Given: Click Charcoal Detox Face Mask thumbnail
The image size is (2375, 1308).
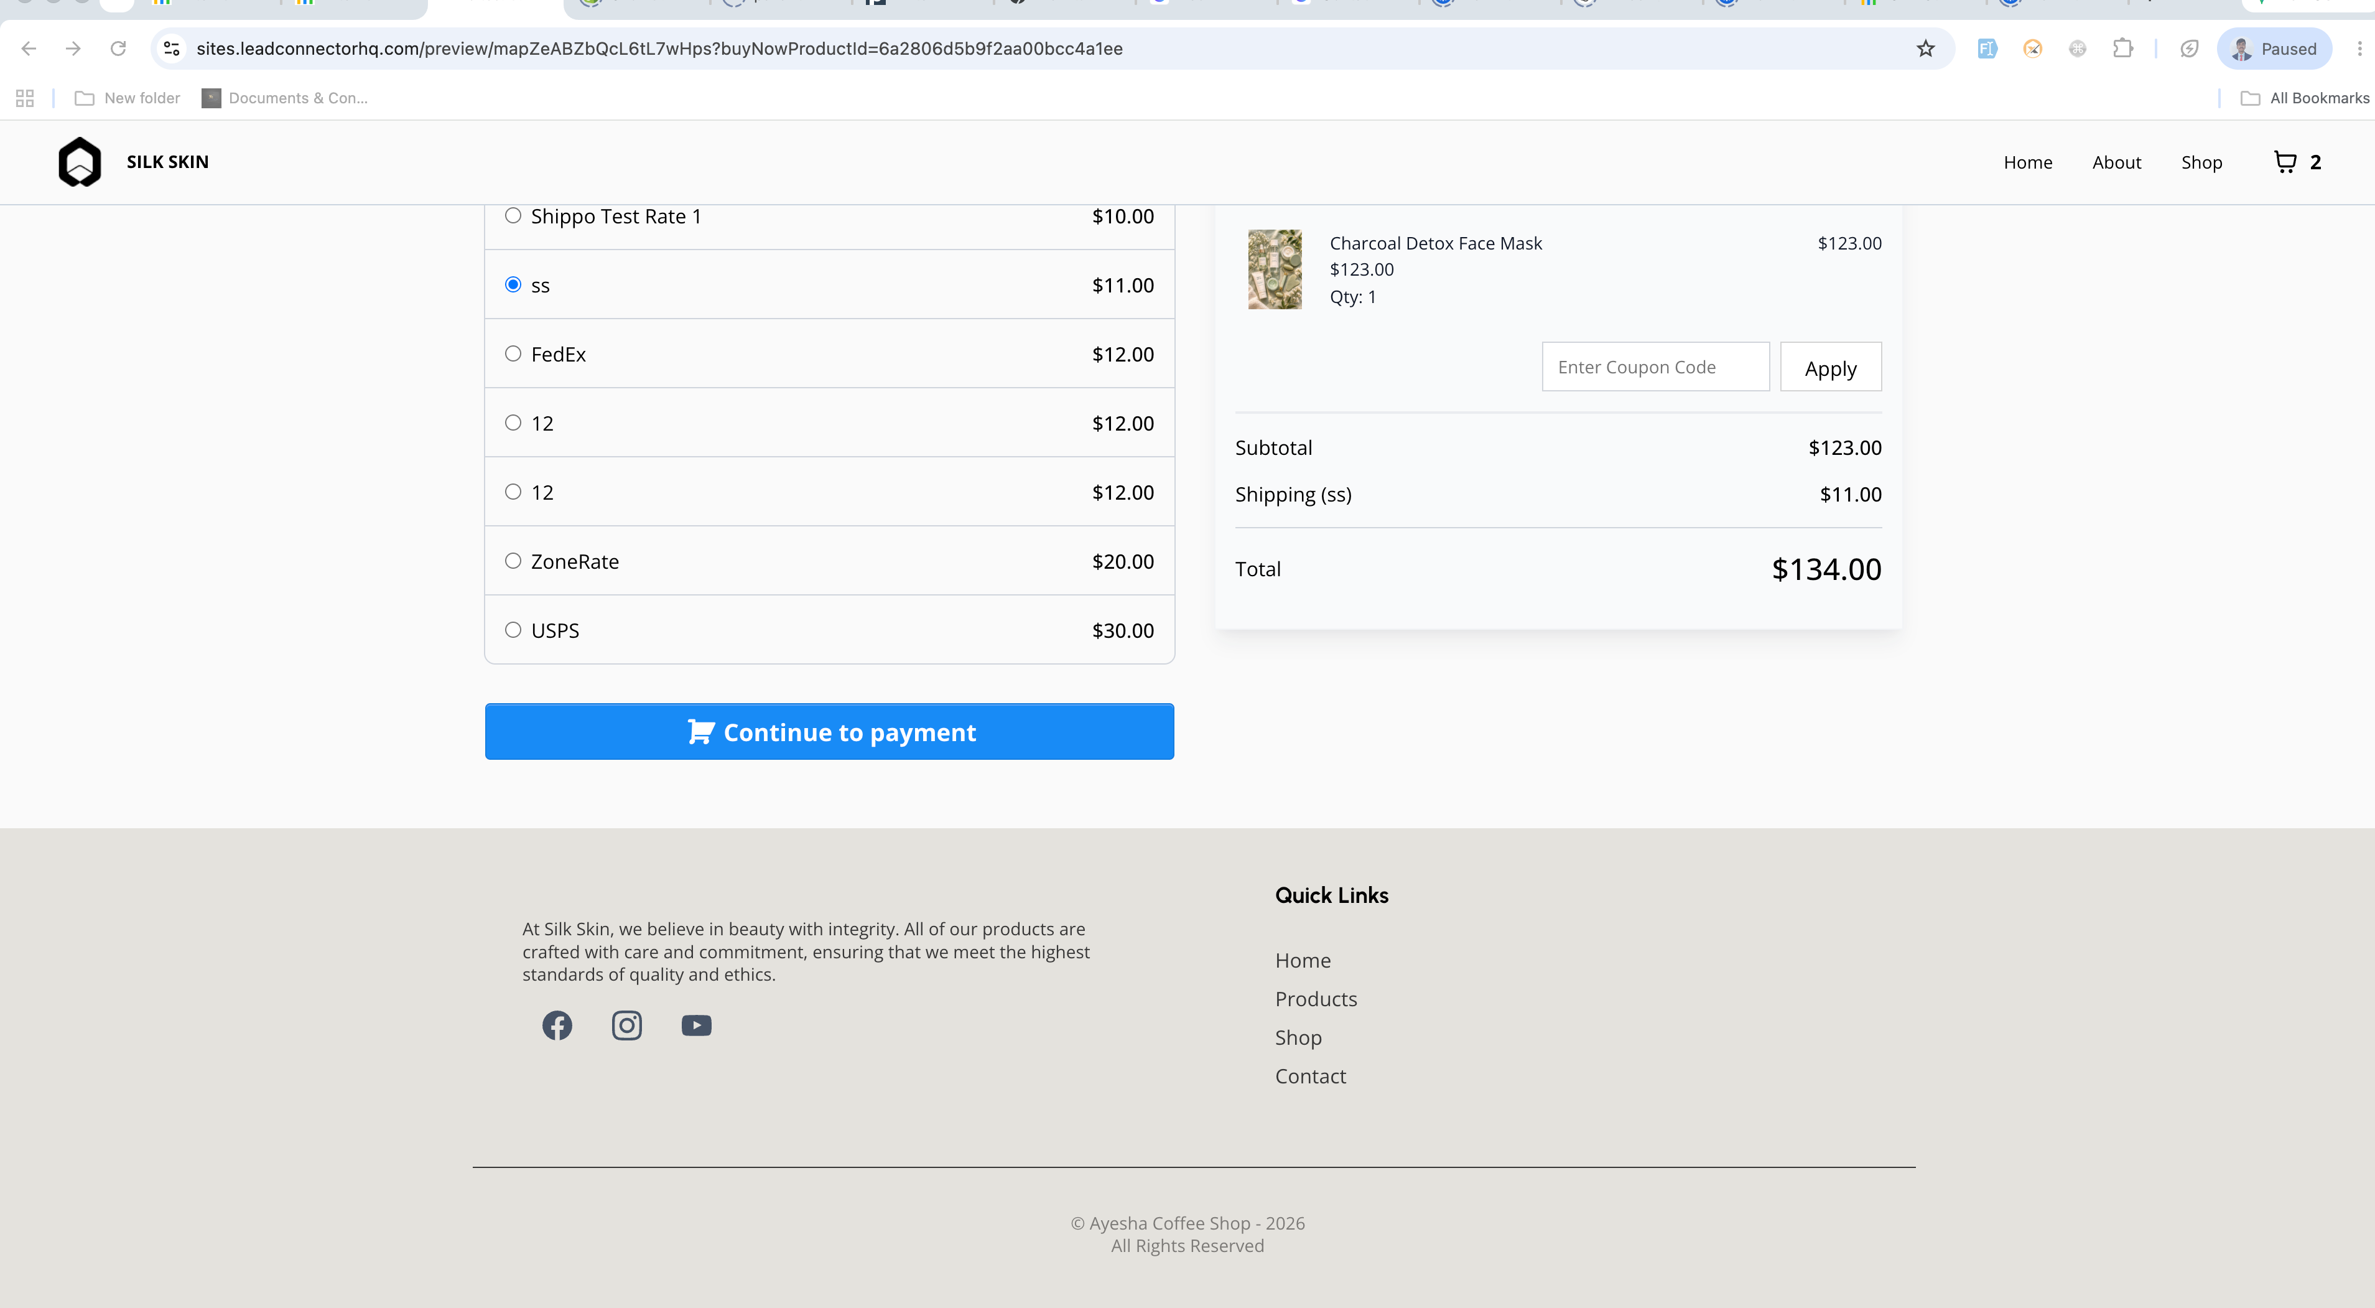Looking at the screenshot, I should pyautogui.click(x=1275, y=269).
